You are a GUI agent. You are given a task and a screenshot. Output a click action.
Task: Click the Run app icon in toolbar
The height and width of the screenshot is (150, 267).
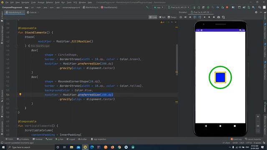point(194,7)
